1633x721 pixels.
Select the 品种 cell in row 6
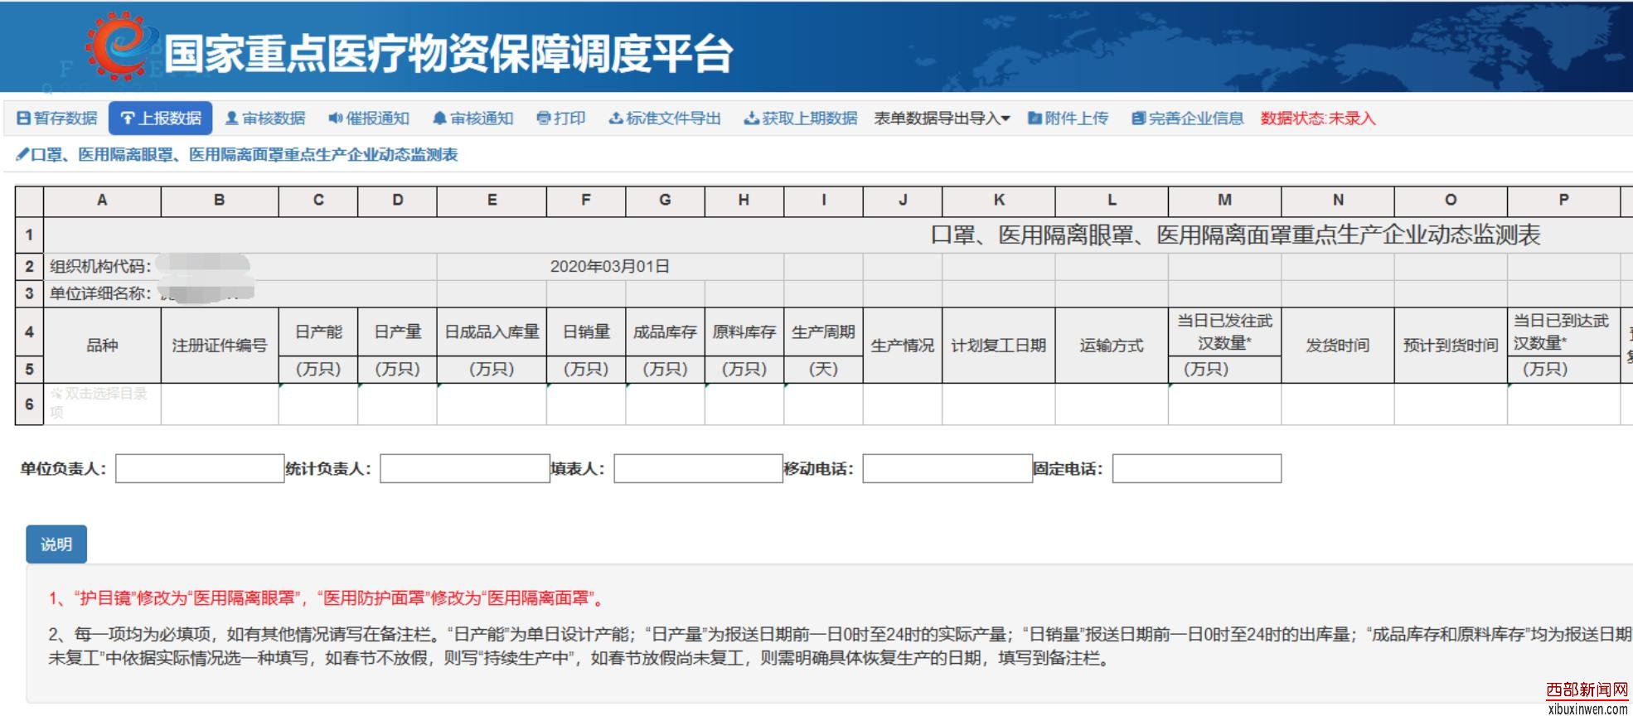[102, 404]
